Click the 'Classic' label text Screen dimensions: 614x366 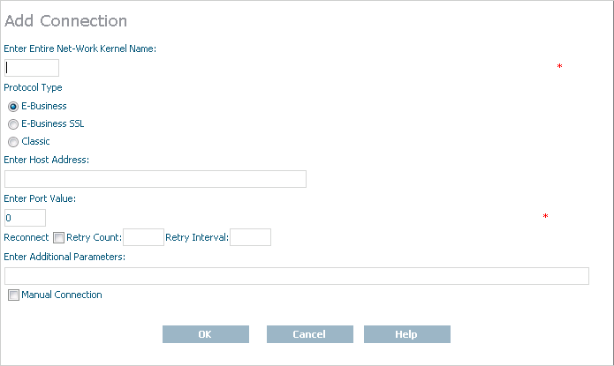click(x=36, y=141)
